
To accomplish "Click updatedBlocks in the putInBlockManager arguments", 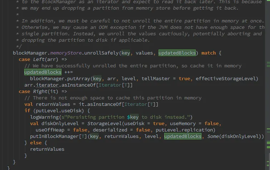I will coord(183,136).
